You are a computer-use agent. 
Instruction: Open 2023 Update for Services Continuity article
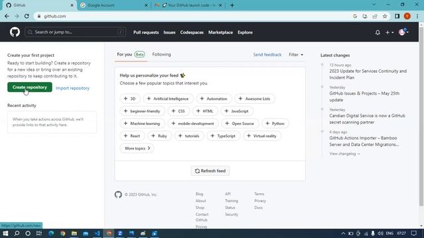(x=368, y=74)
